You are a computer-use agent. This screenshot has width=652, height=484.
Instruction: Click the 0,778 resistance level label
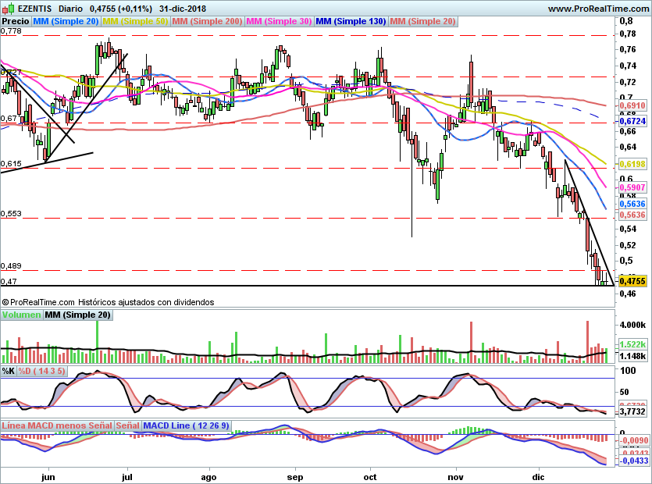click(x=11, y=31)
